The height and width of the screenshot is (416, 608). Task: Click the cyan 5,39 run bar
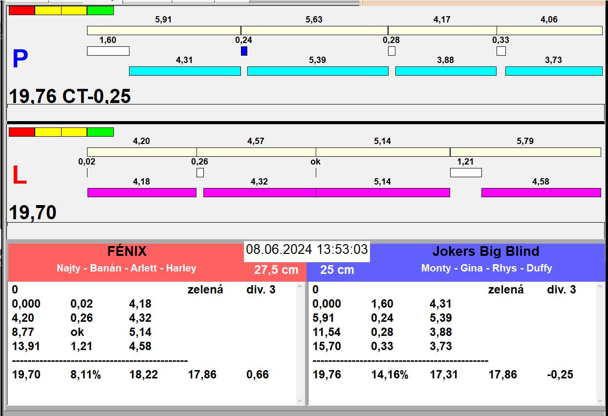318,71
